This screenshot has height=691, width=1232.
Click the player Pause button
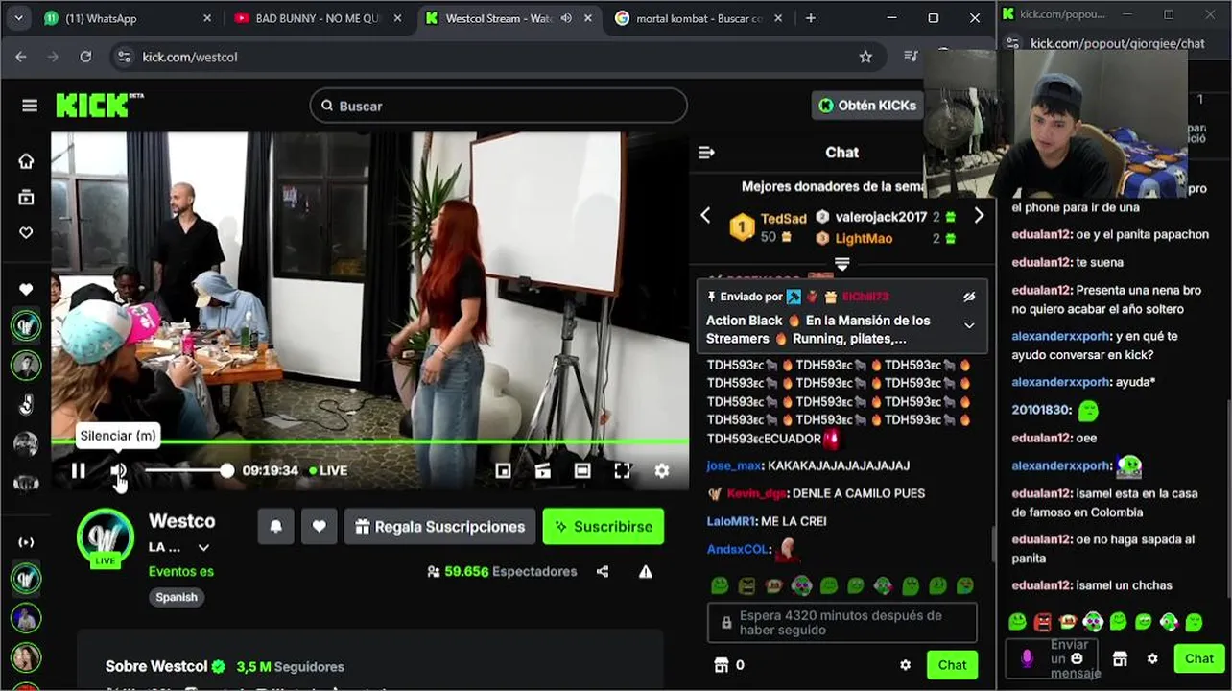coord(79,470)
